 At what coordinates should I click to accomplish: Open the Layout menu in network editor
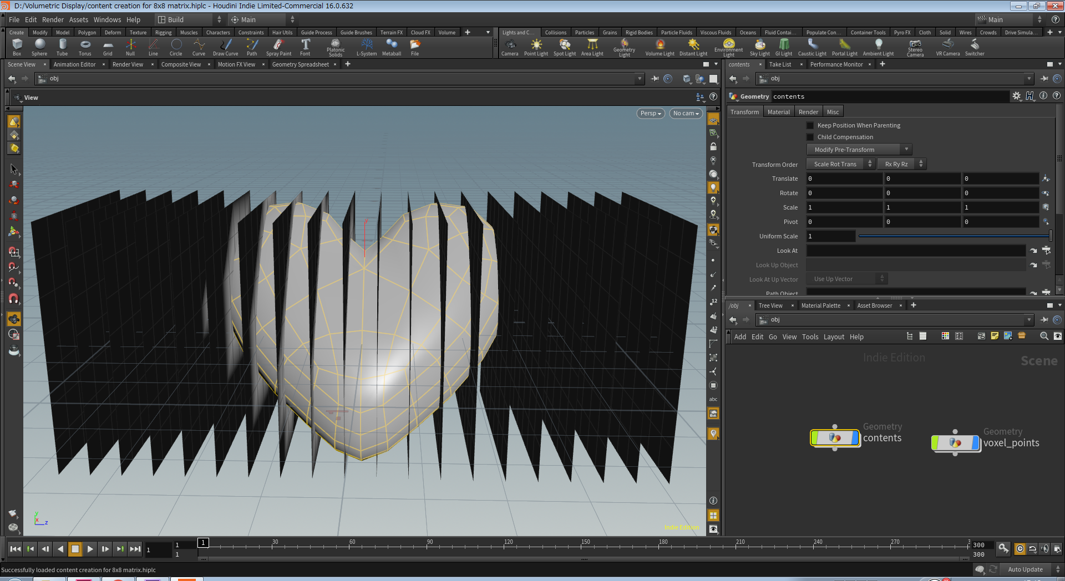coord(834,337)
